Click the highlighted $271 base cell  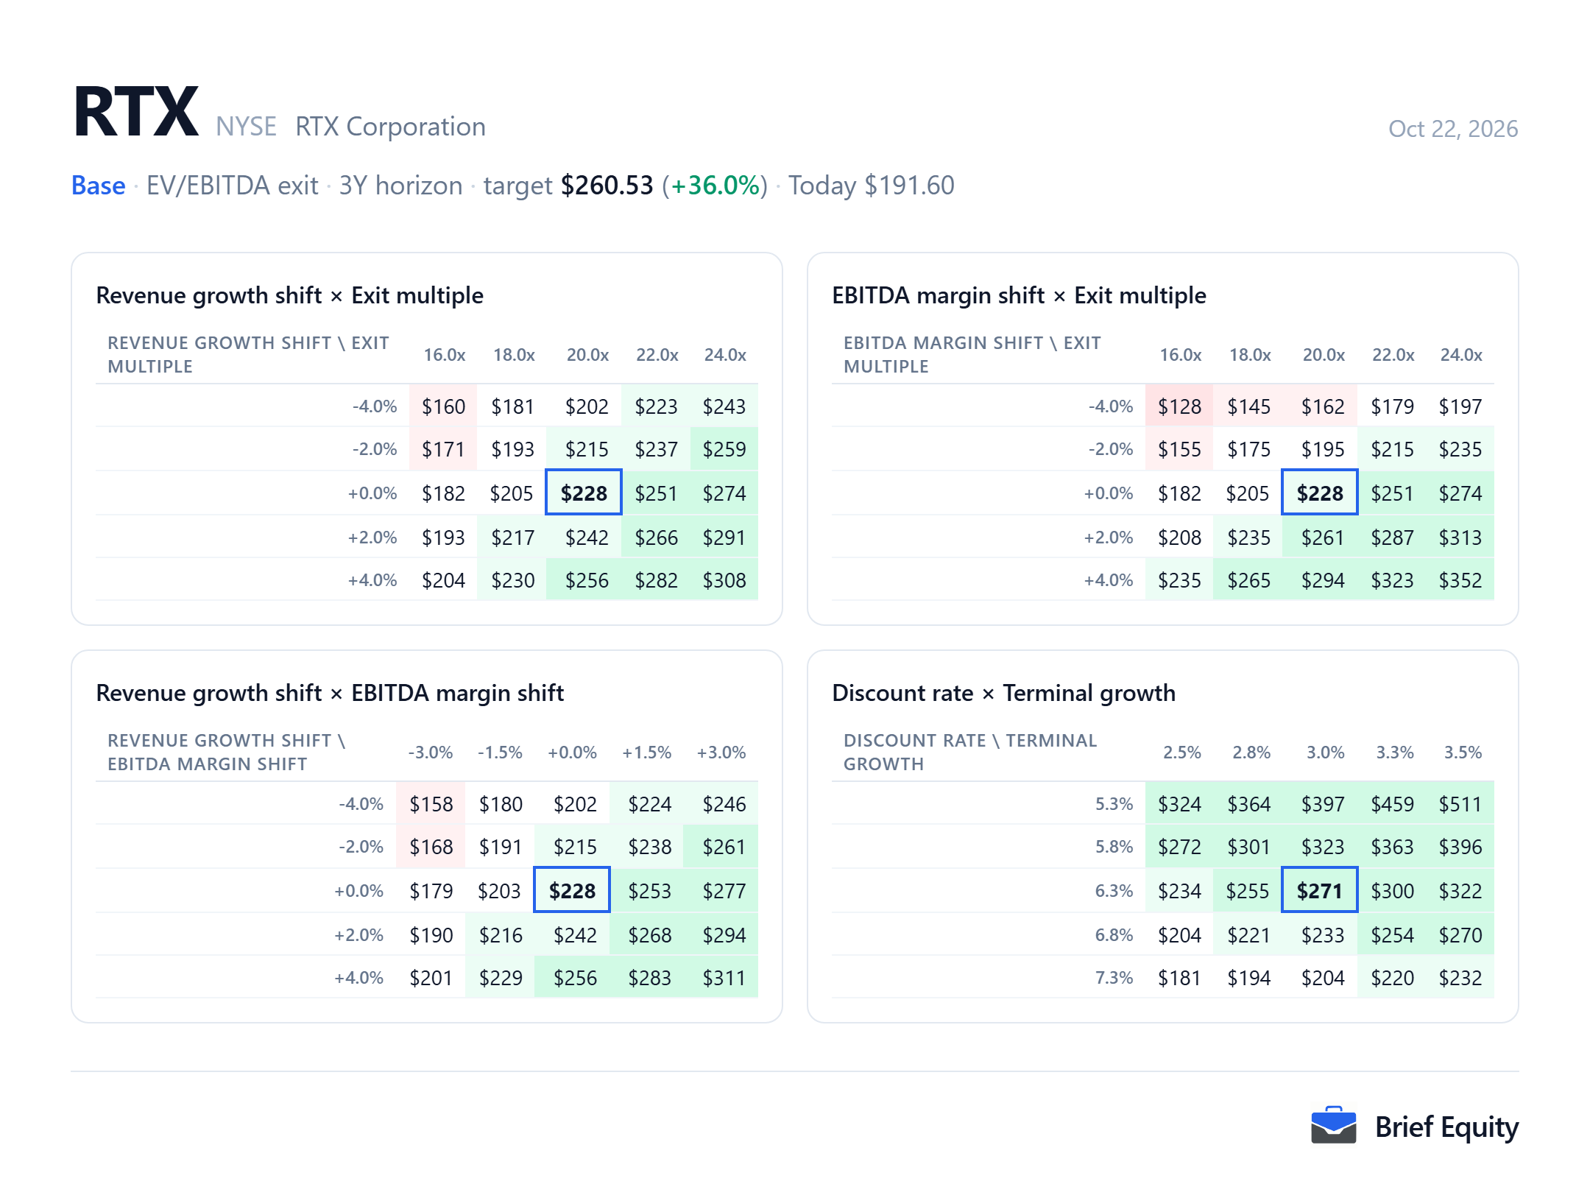[1320, 891]
